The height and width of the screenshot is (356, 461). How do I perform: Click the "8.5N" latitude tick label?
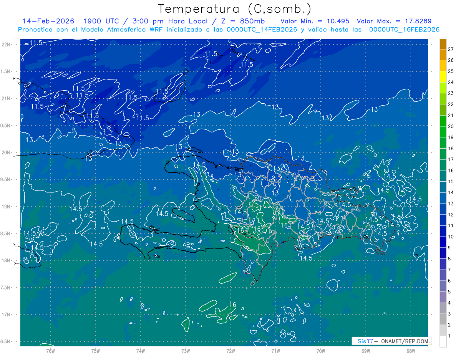tap(5, 233)
